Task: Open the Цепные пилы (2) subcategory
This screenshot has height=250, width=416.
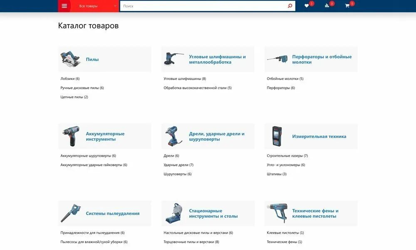Action: [74, 97]
